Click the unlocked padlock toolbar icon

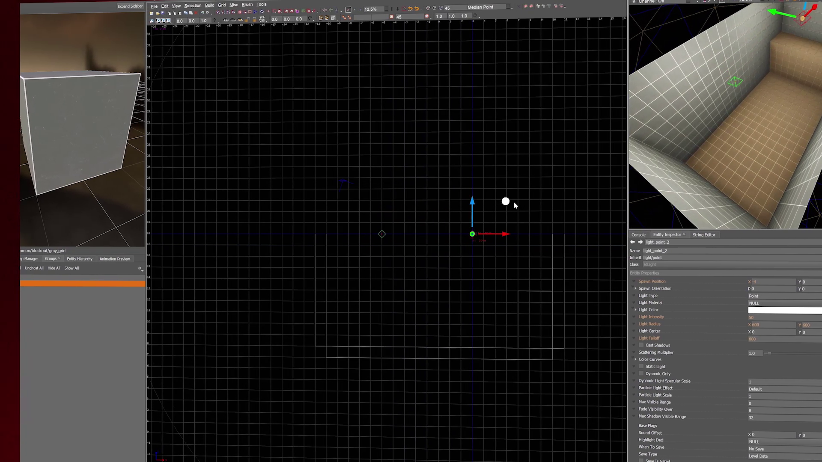tap(247, 20)
